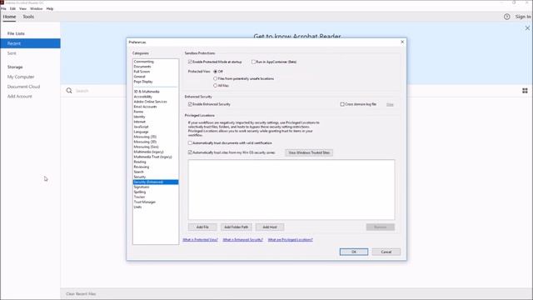The width and height of the screenshot is (533, 300).
Task: Select Sent in the sidebar
Action: (12, 53)
